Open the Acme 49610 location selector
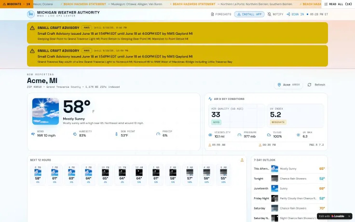Image resolution: width=355 pixels, height=222 pixels. point(288,85)
